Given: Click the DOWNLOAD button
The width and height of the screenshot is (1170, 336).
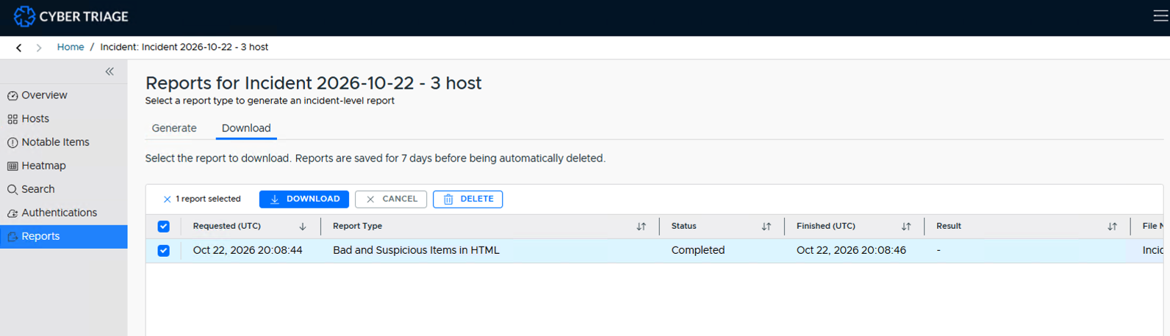Looking at the screenshot, I should 304,200.
